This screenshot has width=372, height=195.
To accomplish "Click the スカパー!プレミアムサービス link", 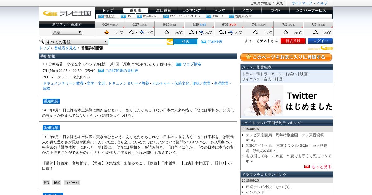I will [x=185, y=16].
